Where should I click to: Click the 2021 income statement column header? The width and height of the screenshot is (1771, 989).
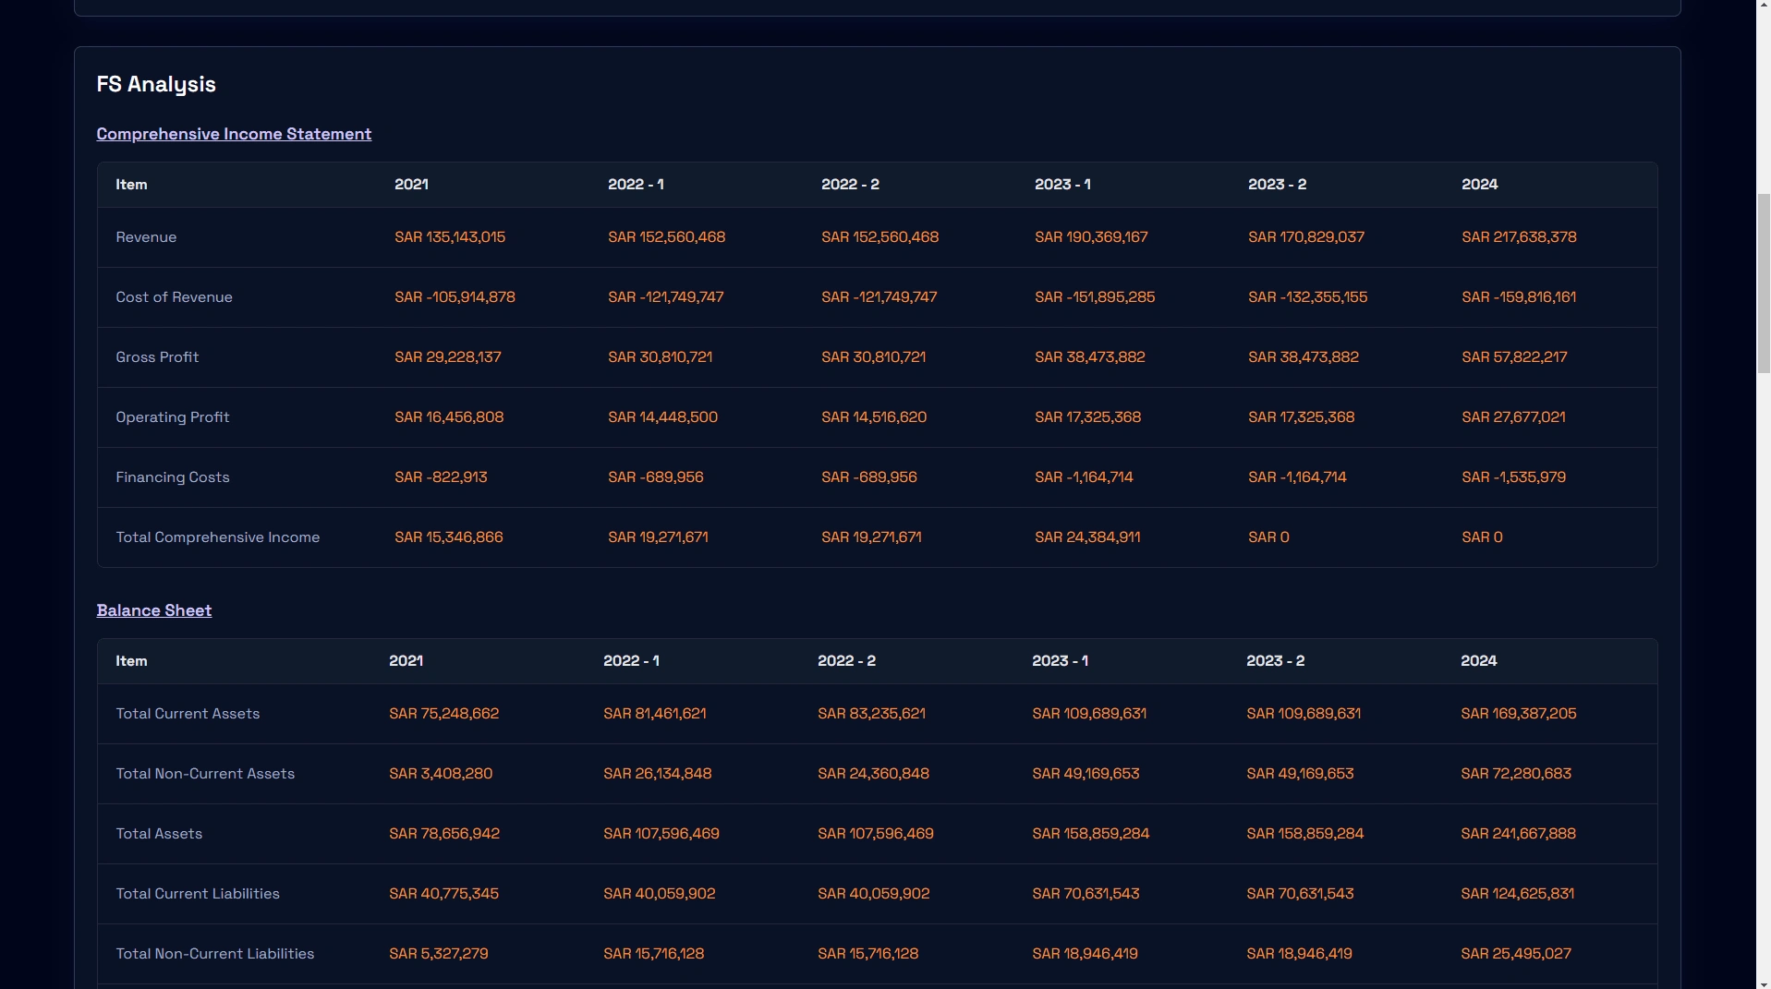tap(411, 185)
